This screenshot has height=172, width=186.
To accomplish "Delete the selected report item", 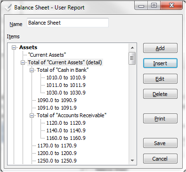I will 160,94.
